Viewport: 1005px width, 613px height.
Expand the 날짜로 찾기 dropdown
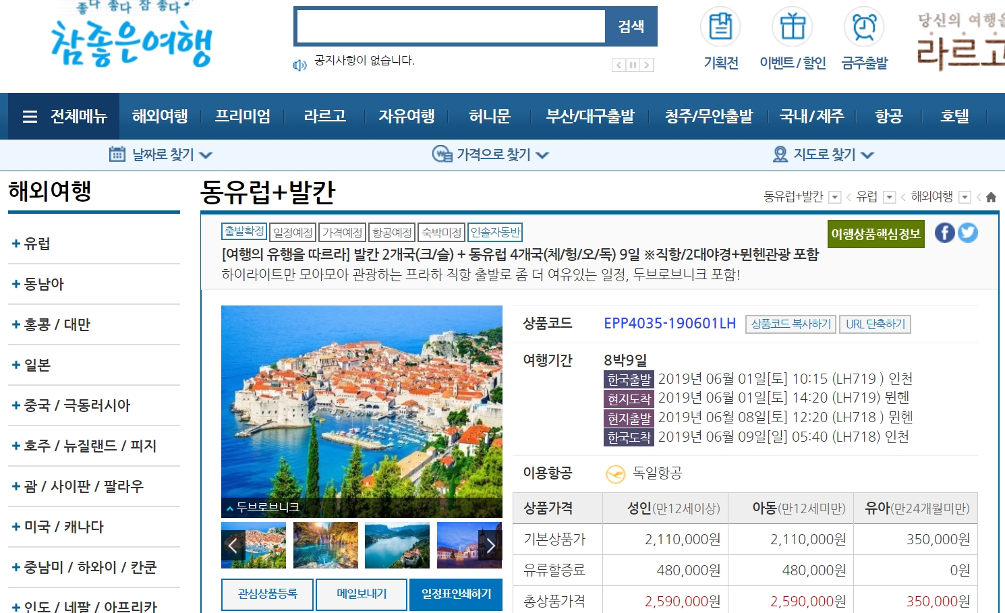click(206, 155)
